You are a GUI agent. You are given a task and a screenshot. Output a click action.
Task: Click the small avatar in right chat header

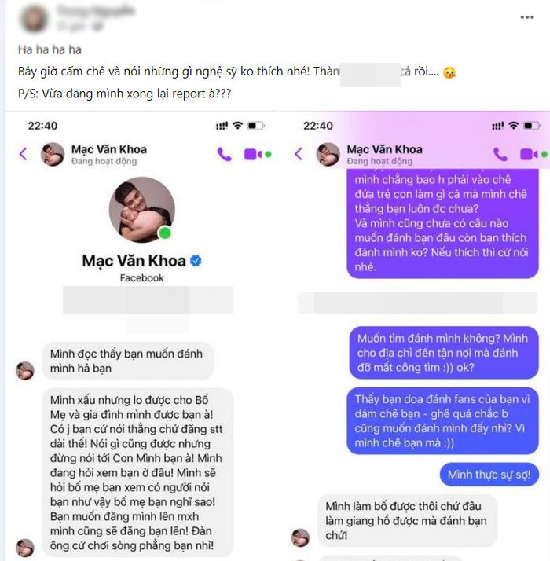pos(328,154)
